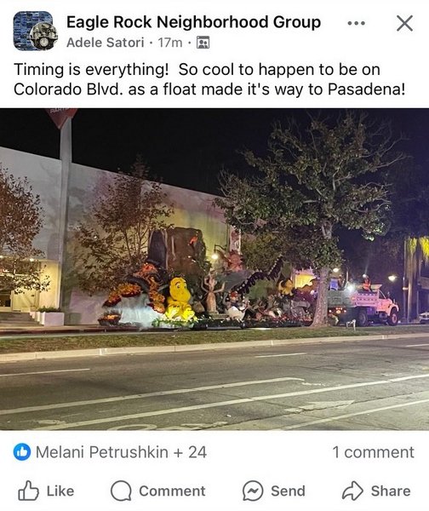
Task: Tap the thumbs-up Like icon
Action: (x=28, y=491)
